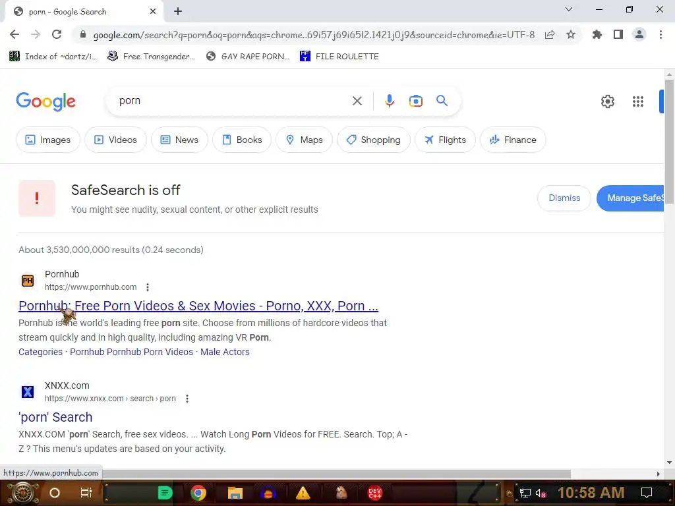Open 'Index of ~dartz' bookmark
Viewport: 675px width, 506px height.
point(53,57)
